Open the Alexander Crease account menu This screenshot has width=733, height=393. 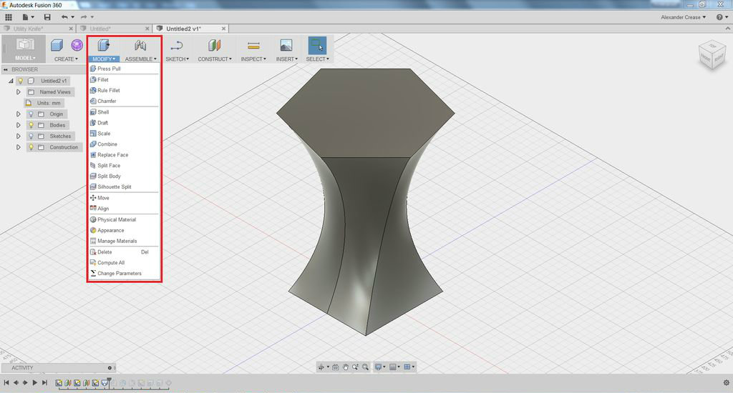click(x=683, y=17)
